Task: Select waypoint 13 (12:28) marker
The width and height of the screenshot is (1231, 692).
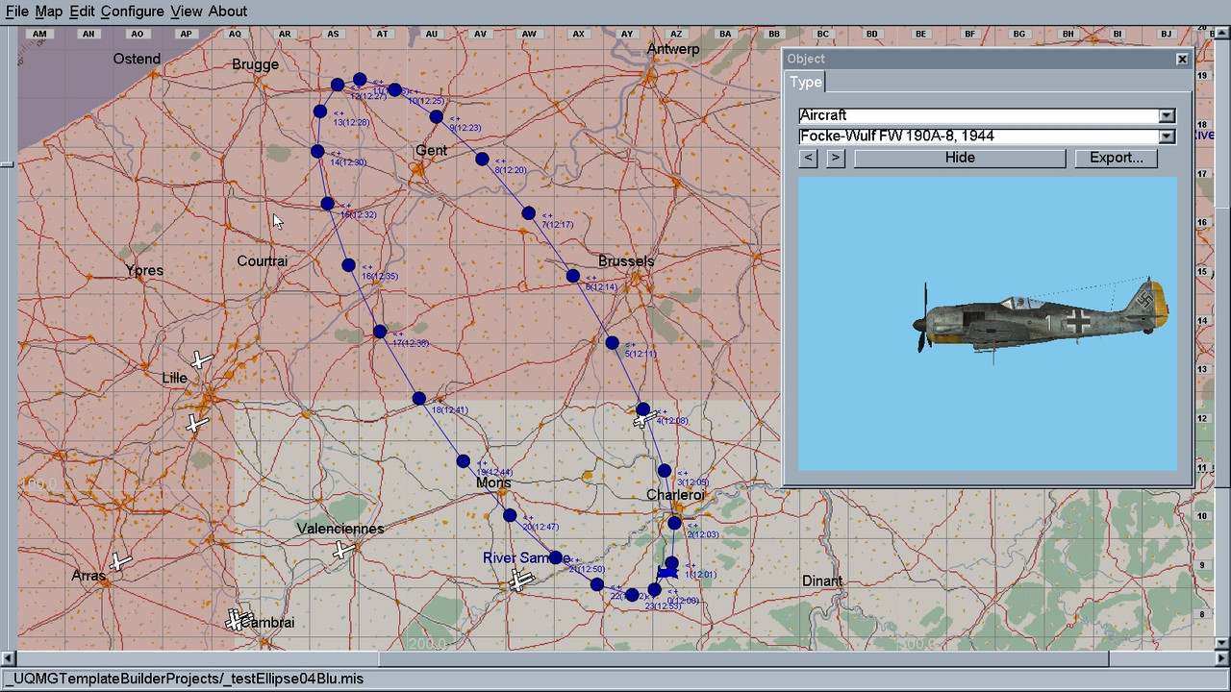Action: point(319,111)
